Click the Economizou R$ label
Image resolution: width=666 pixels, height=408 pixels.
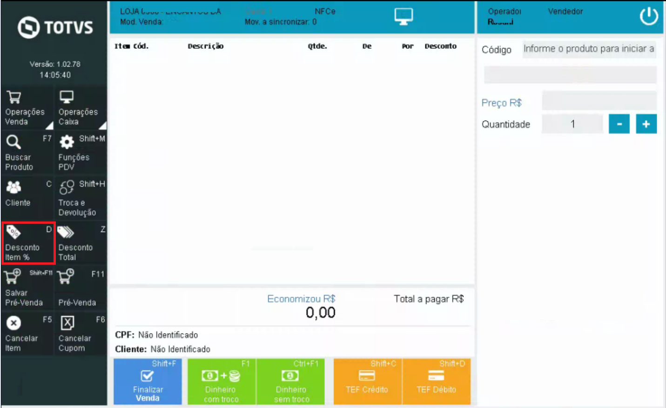click(301, 299)
